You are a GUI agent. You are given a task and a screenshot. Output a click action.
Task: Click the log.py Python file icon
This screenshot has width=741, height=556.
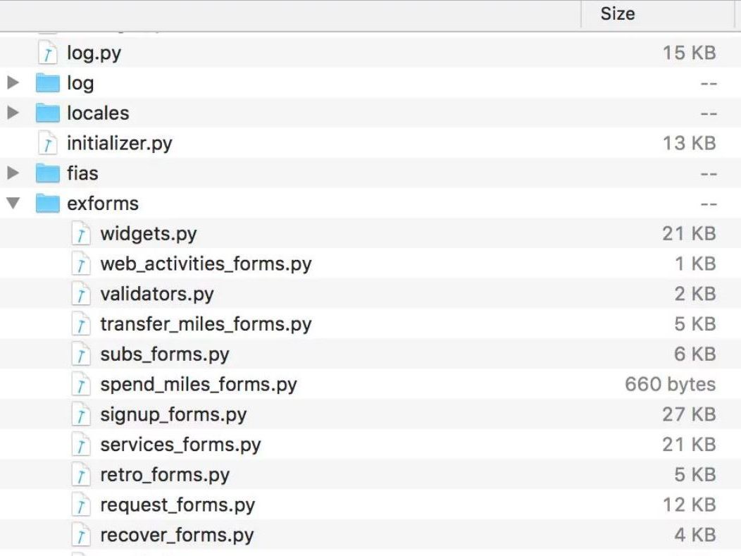[x=47, y=53]
